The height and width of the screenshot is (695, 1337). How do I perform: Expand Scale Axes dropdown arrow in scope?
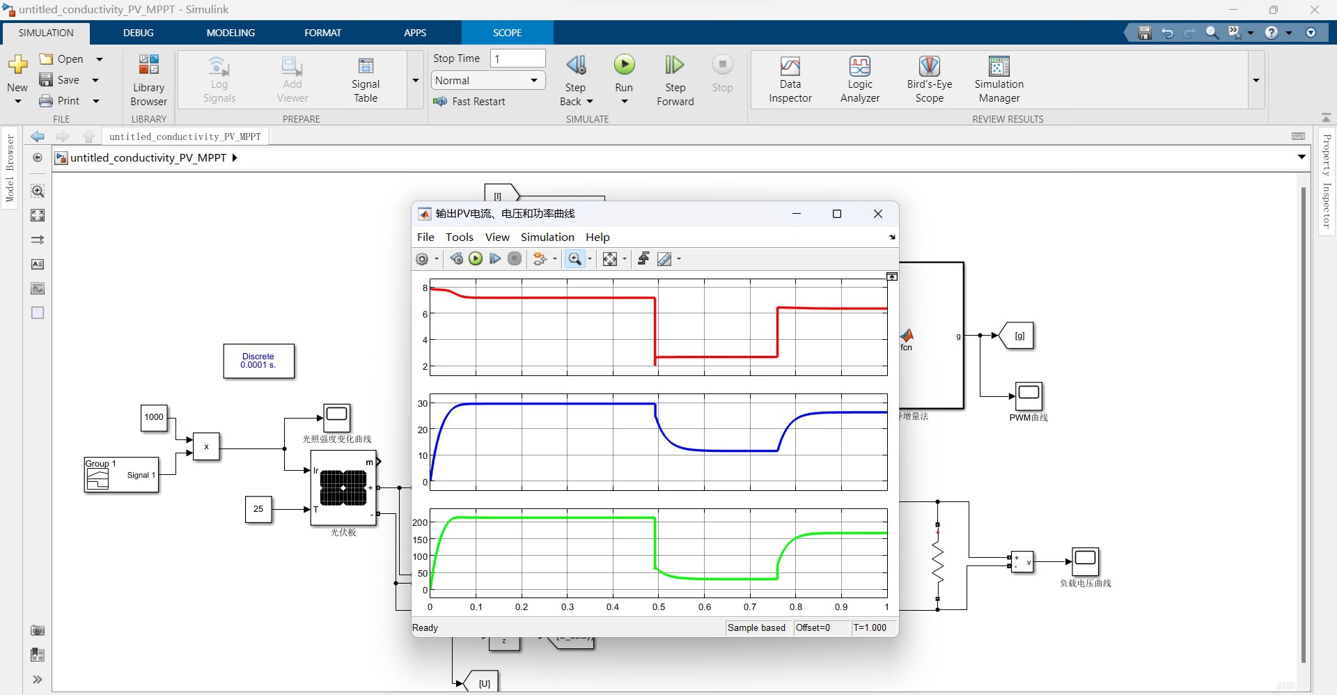pyautogui.click(x=625, y=259)
